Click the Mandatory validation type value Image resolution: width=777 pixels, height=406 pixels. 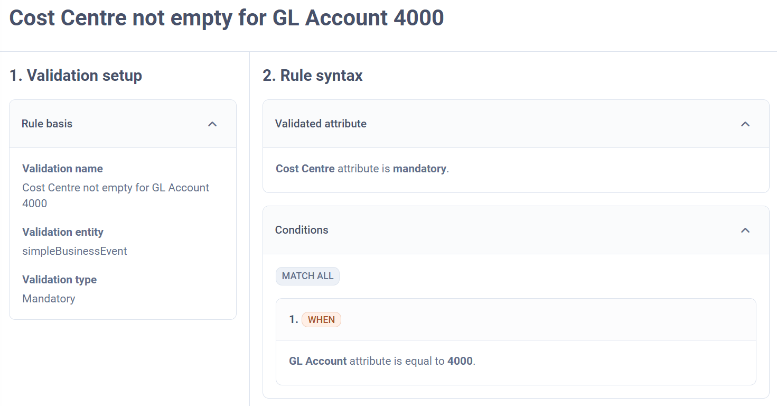coord(49,299)
